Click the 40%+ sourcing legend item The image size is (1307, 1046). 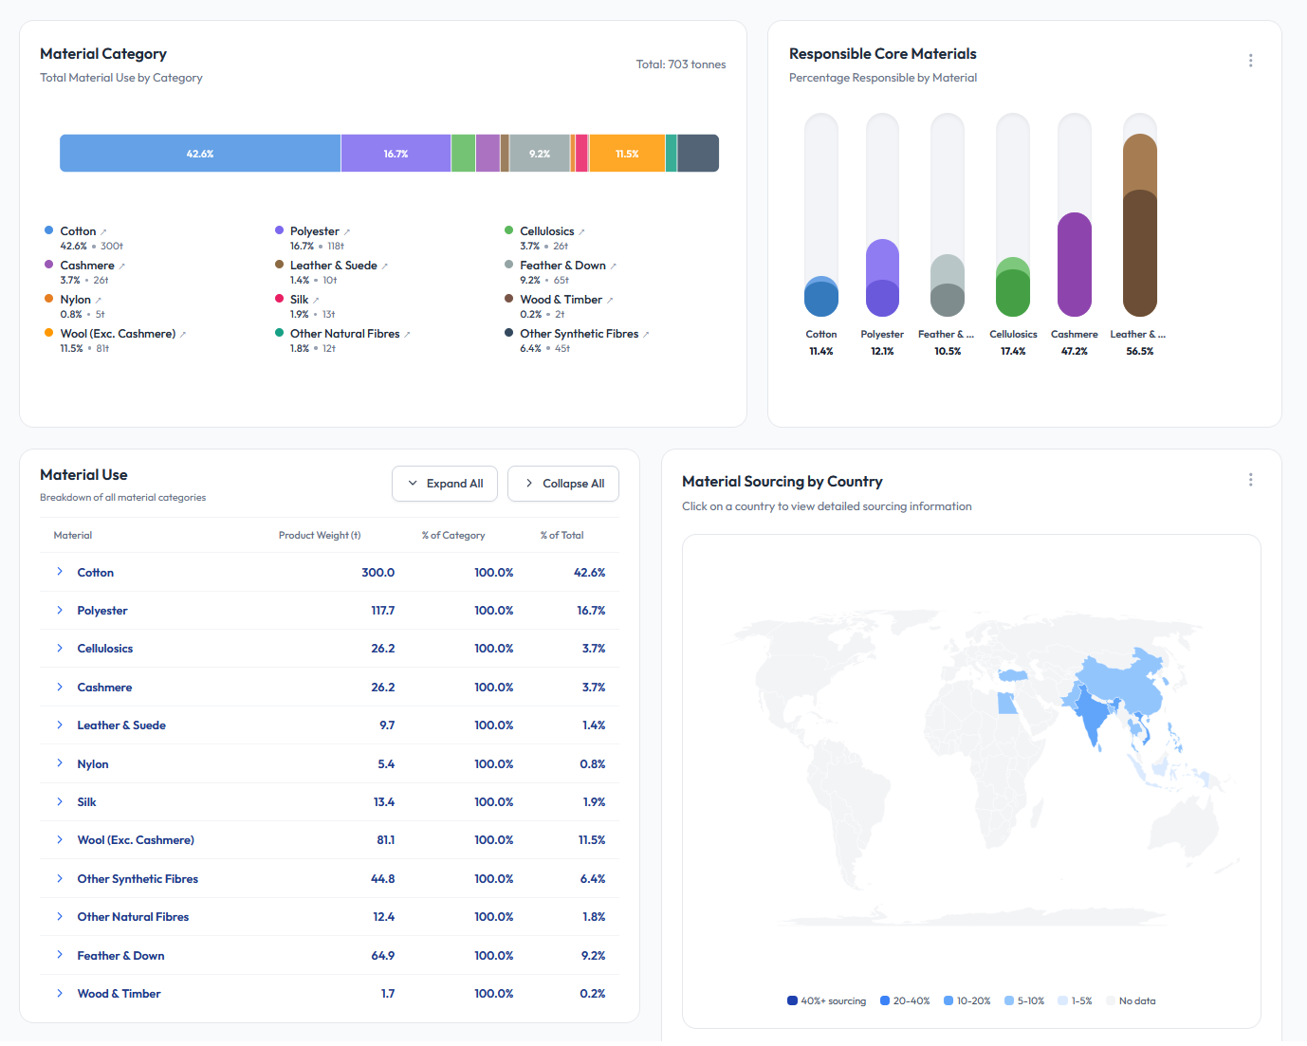tap(826, 1000)
